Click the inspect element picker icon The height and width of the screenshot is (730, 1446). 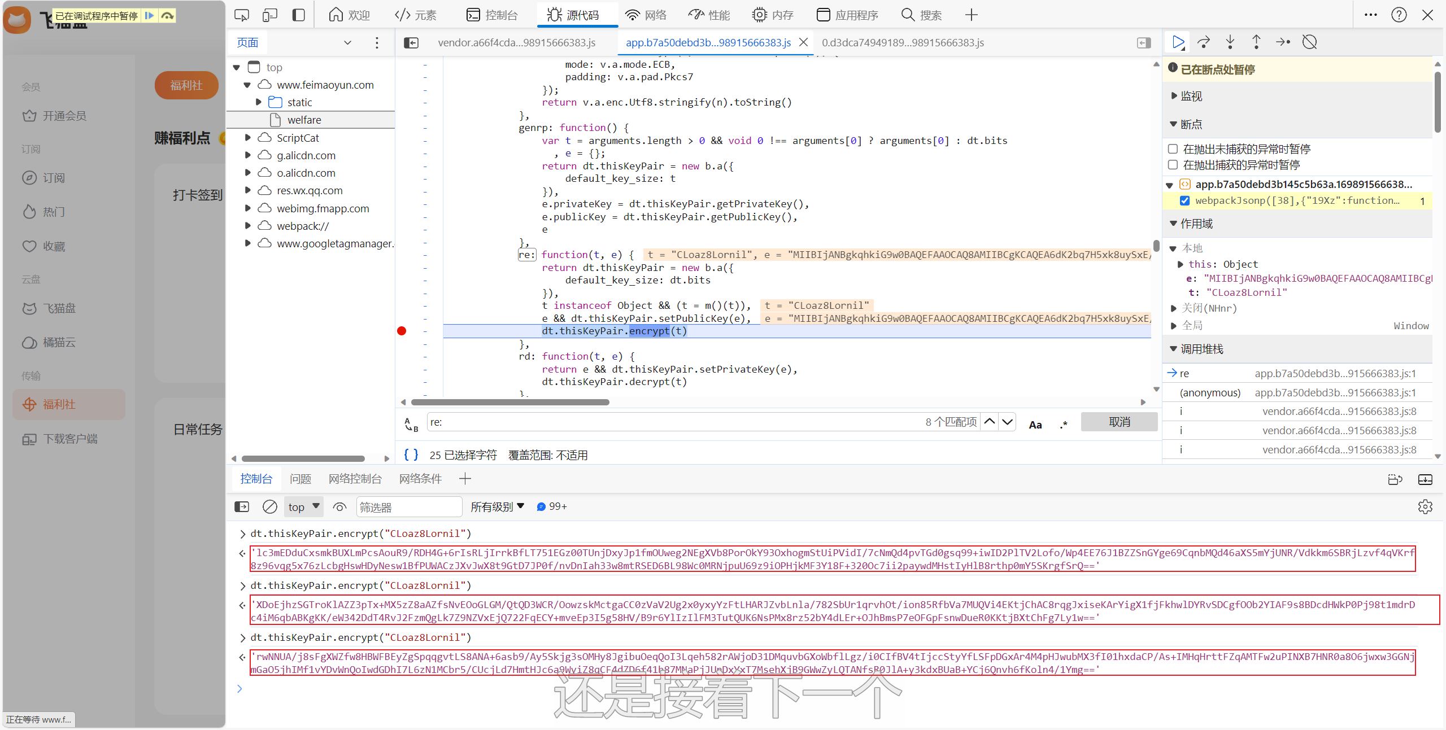coord(242,15)
